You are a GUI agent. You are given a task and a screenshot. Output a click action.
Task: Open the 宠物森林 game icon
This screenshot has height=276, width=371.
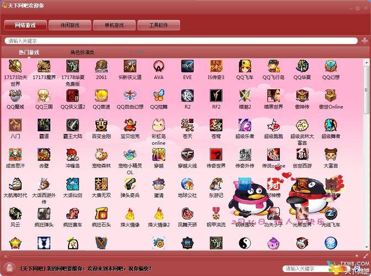pos(101,155)
